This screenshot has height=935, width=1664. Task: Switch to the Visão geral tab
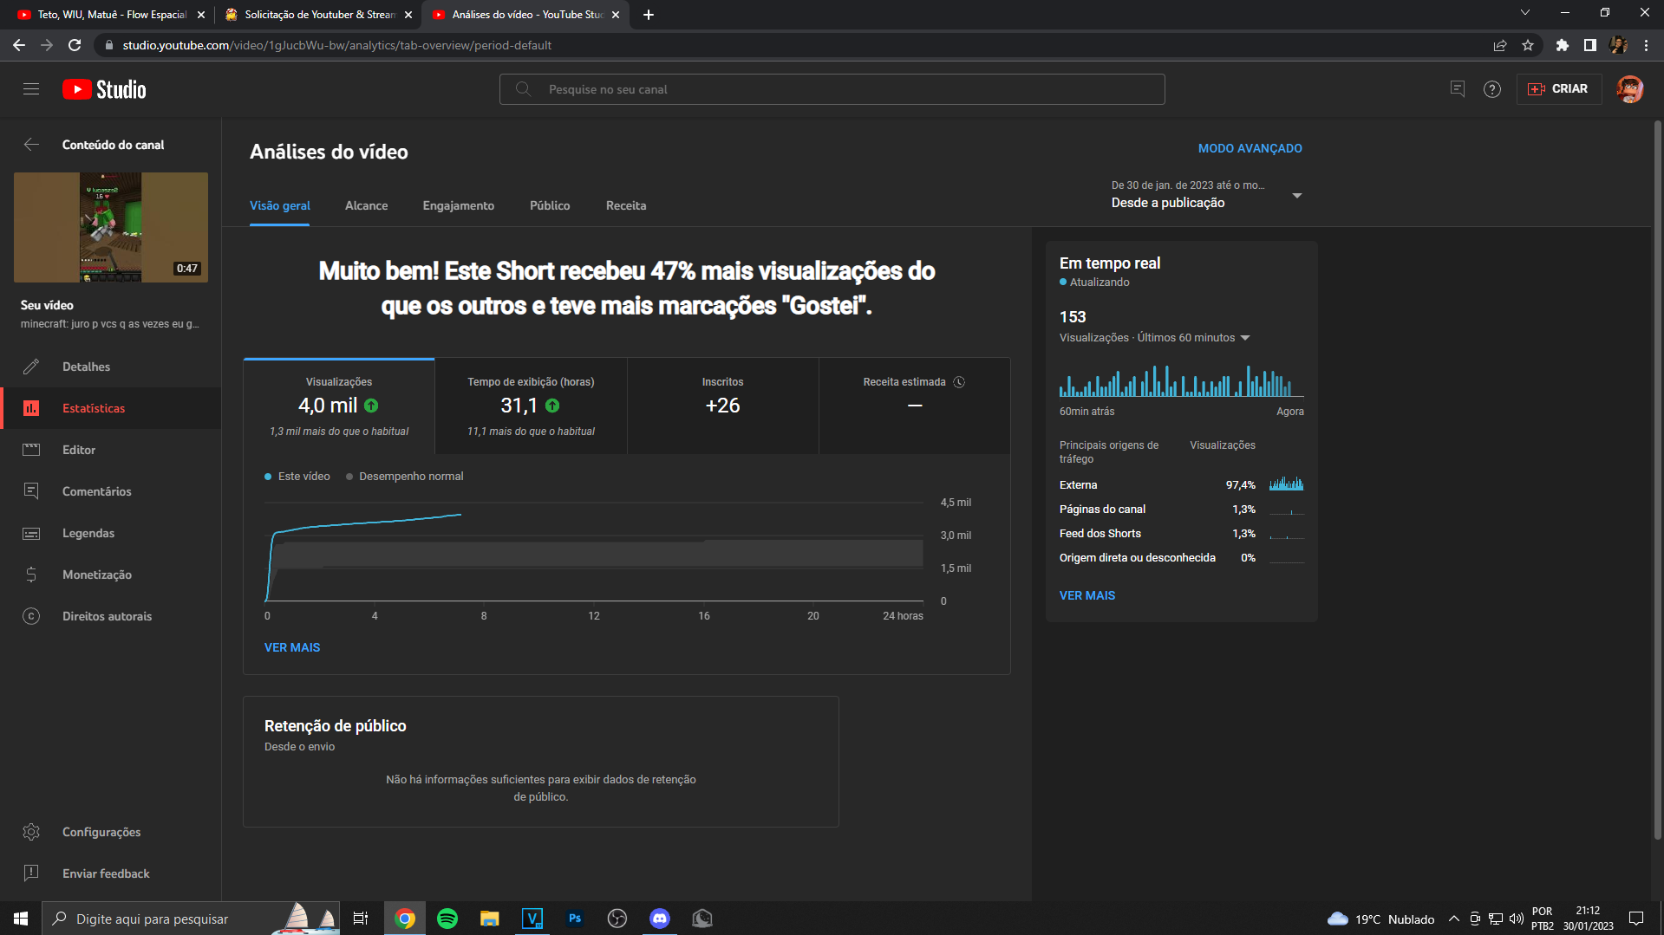click(x=280, y=205)
